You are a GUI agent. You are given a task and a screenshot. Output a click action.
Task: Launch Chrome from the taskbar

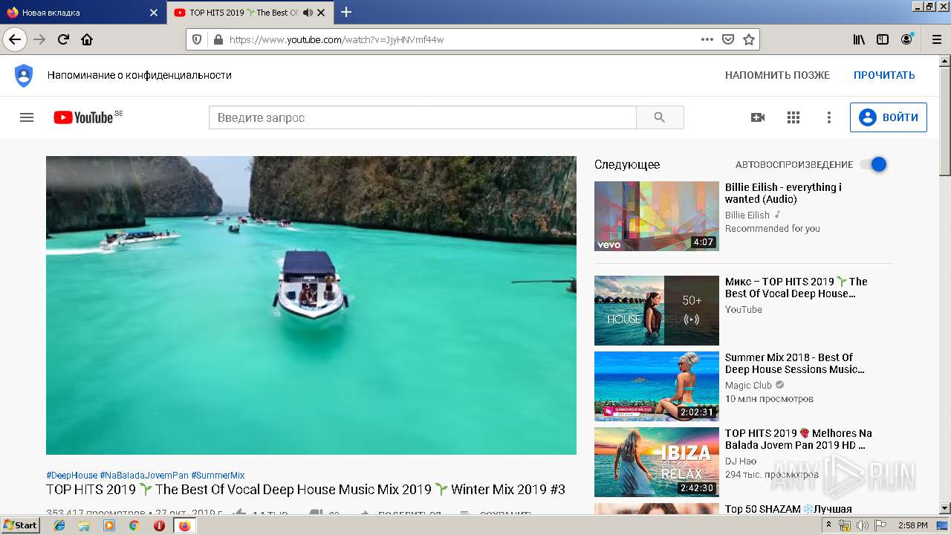134,525
